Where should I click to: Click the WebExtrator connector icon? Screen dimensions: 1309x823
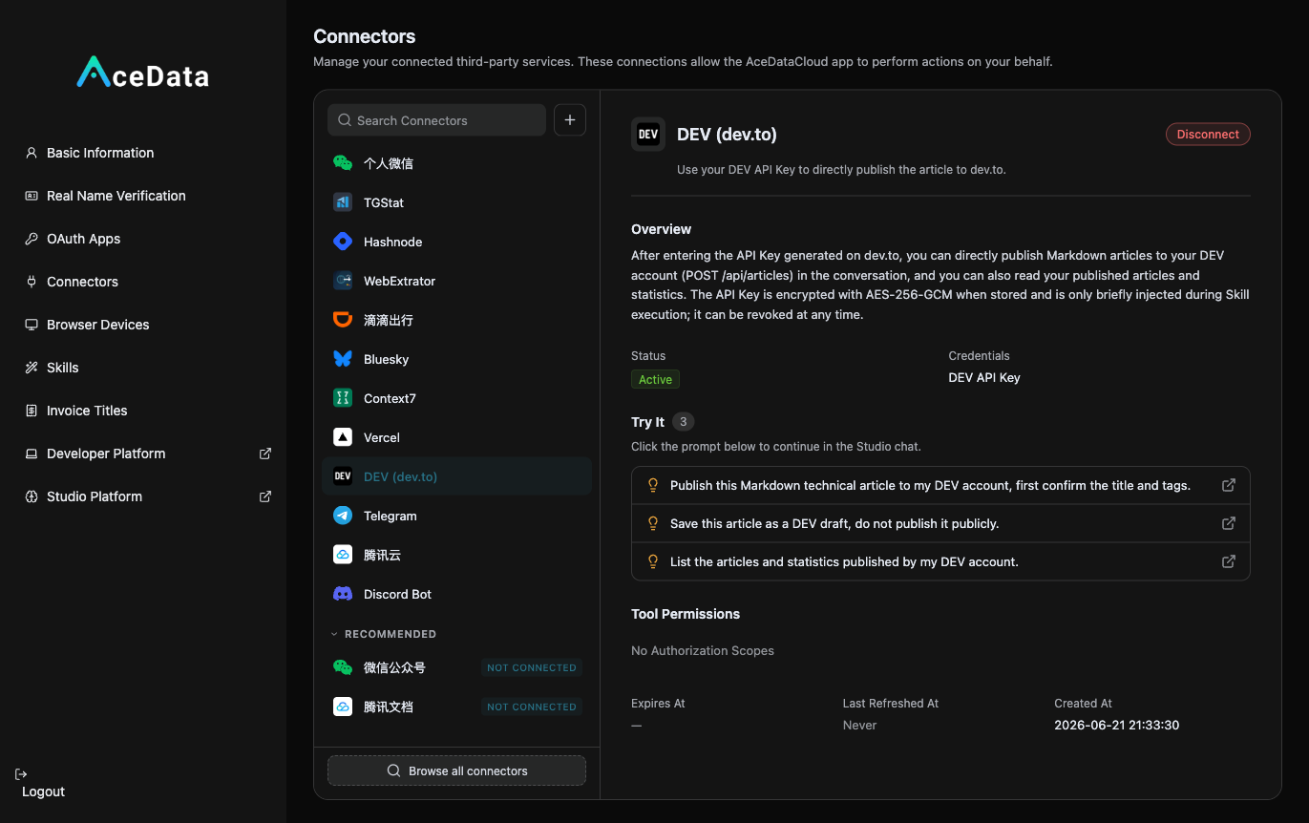tap(343, 281)
